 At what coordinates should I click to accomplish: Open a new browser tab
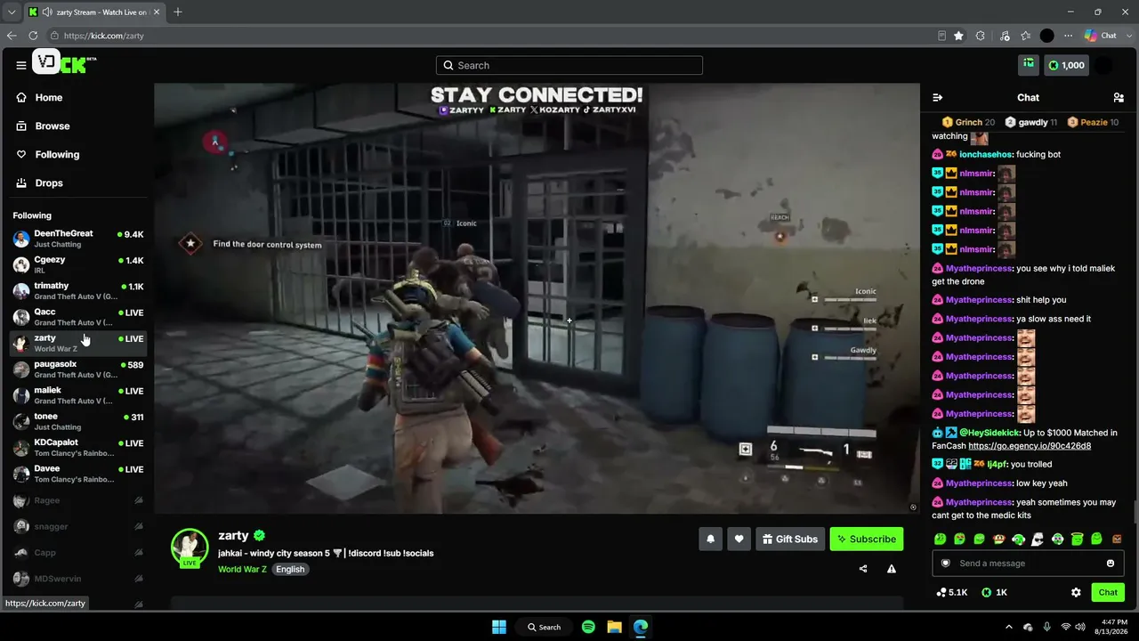point(178,12)
